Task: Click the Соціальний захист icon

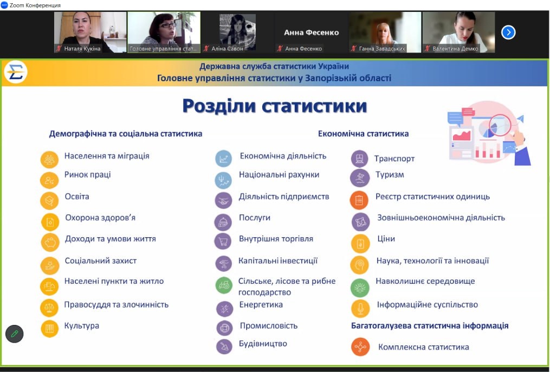Action: tap(50, 265)
